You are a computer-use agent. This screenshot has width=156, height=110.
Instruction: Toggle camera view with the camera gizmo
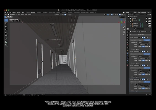124,32
